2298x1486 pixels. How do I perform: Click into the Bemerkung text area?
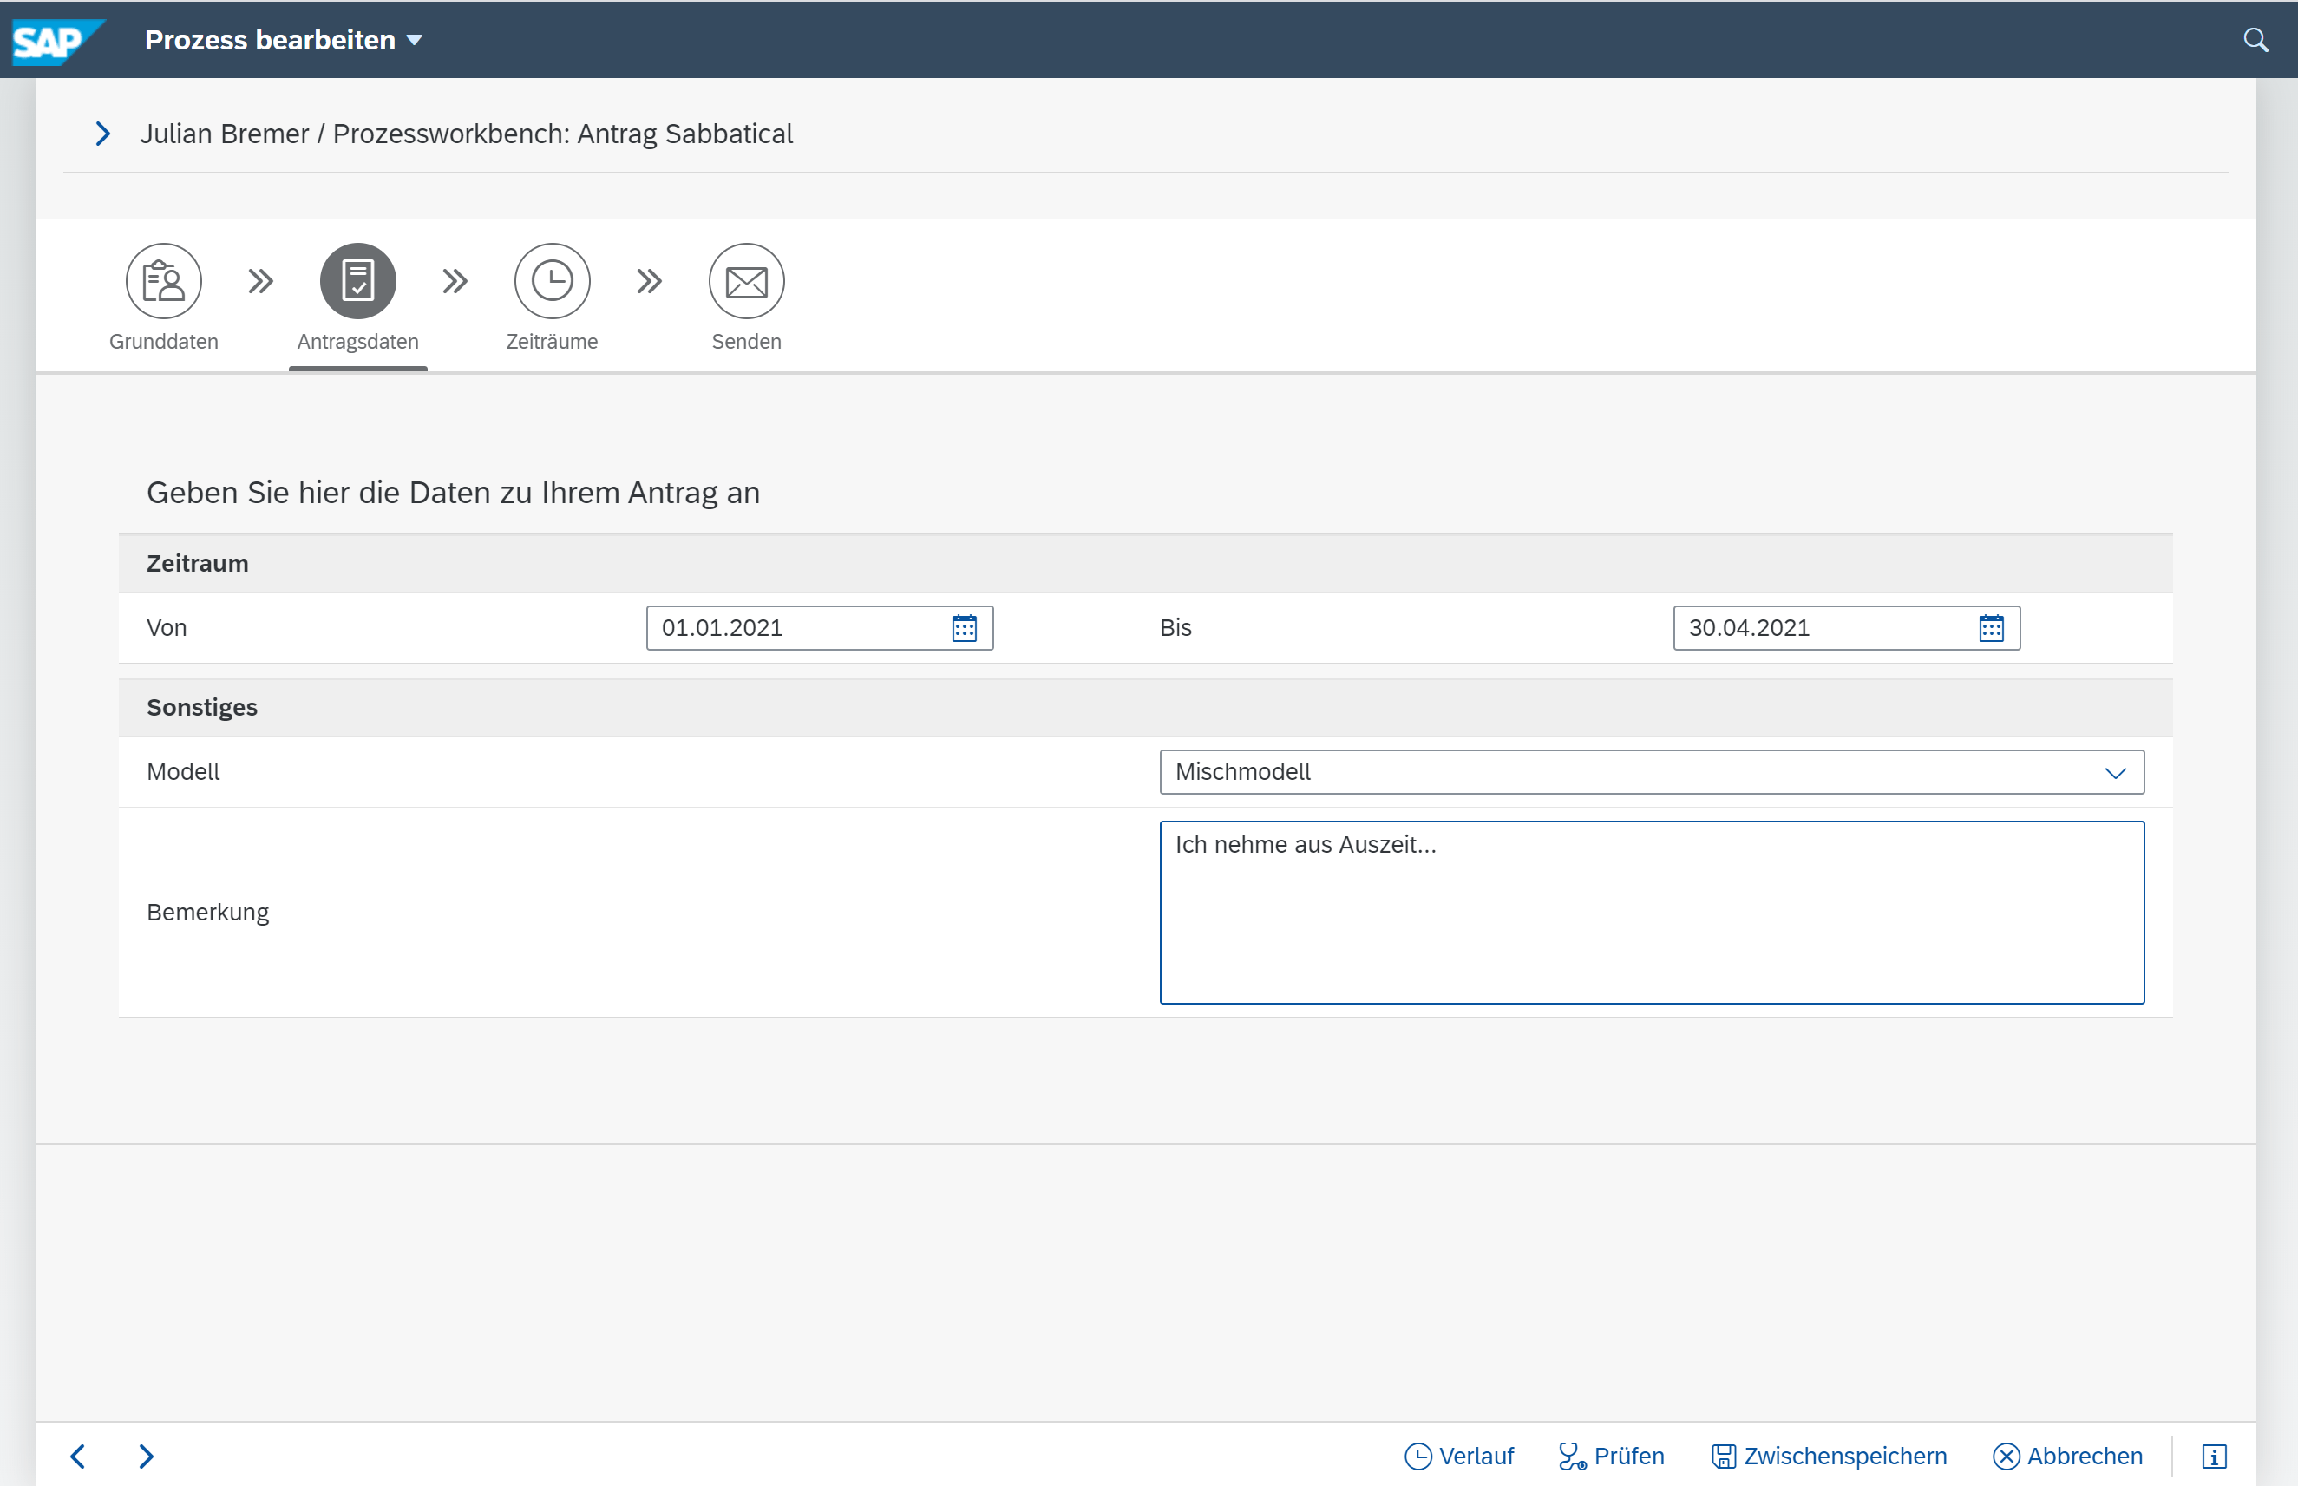pos(1652,912)
